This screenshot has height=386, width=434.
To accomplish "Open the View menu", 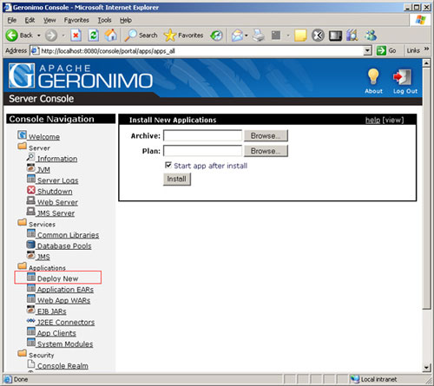I will pos(49,20).
